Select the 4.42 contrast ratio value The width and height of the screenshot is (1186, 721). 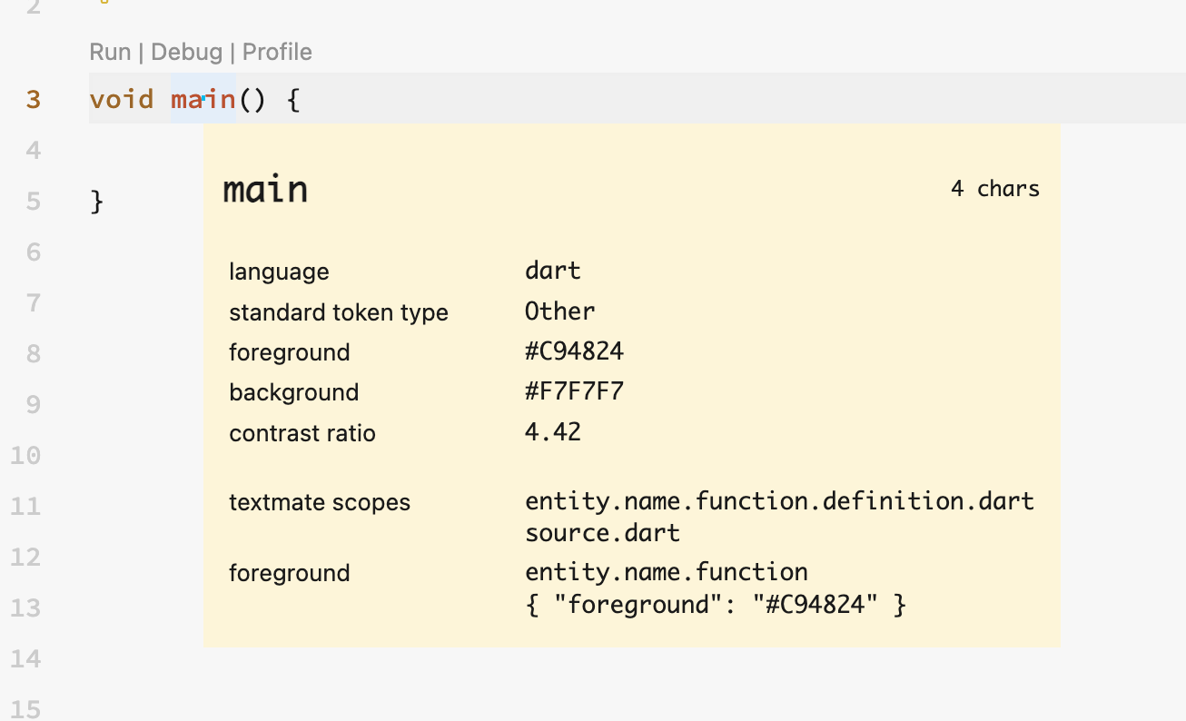pyautogui.click(x=552, y=432)
